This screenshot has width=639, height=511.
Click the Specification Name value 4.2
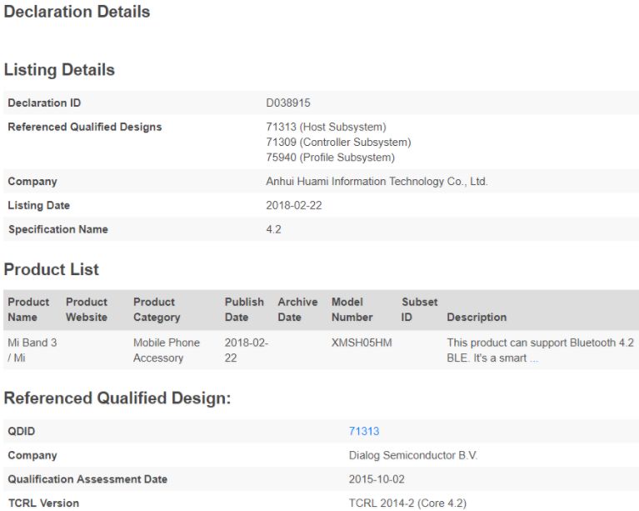(x=273, y=229)
